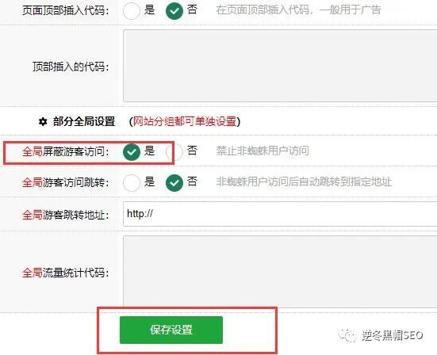Select 是 for 全局游客访问跳转
This screenshot has width=437, height=355.
132,183
